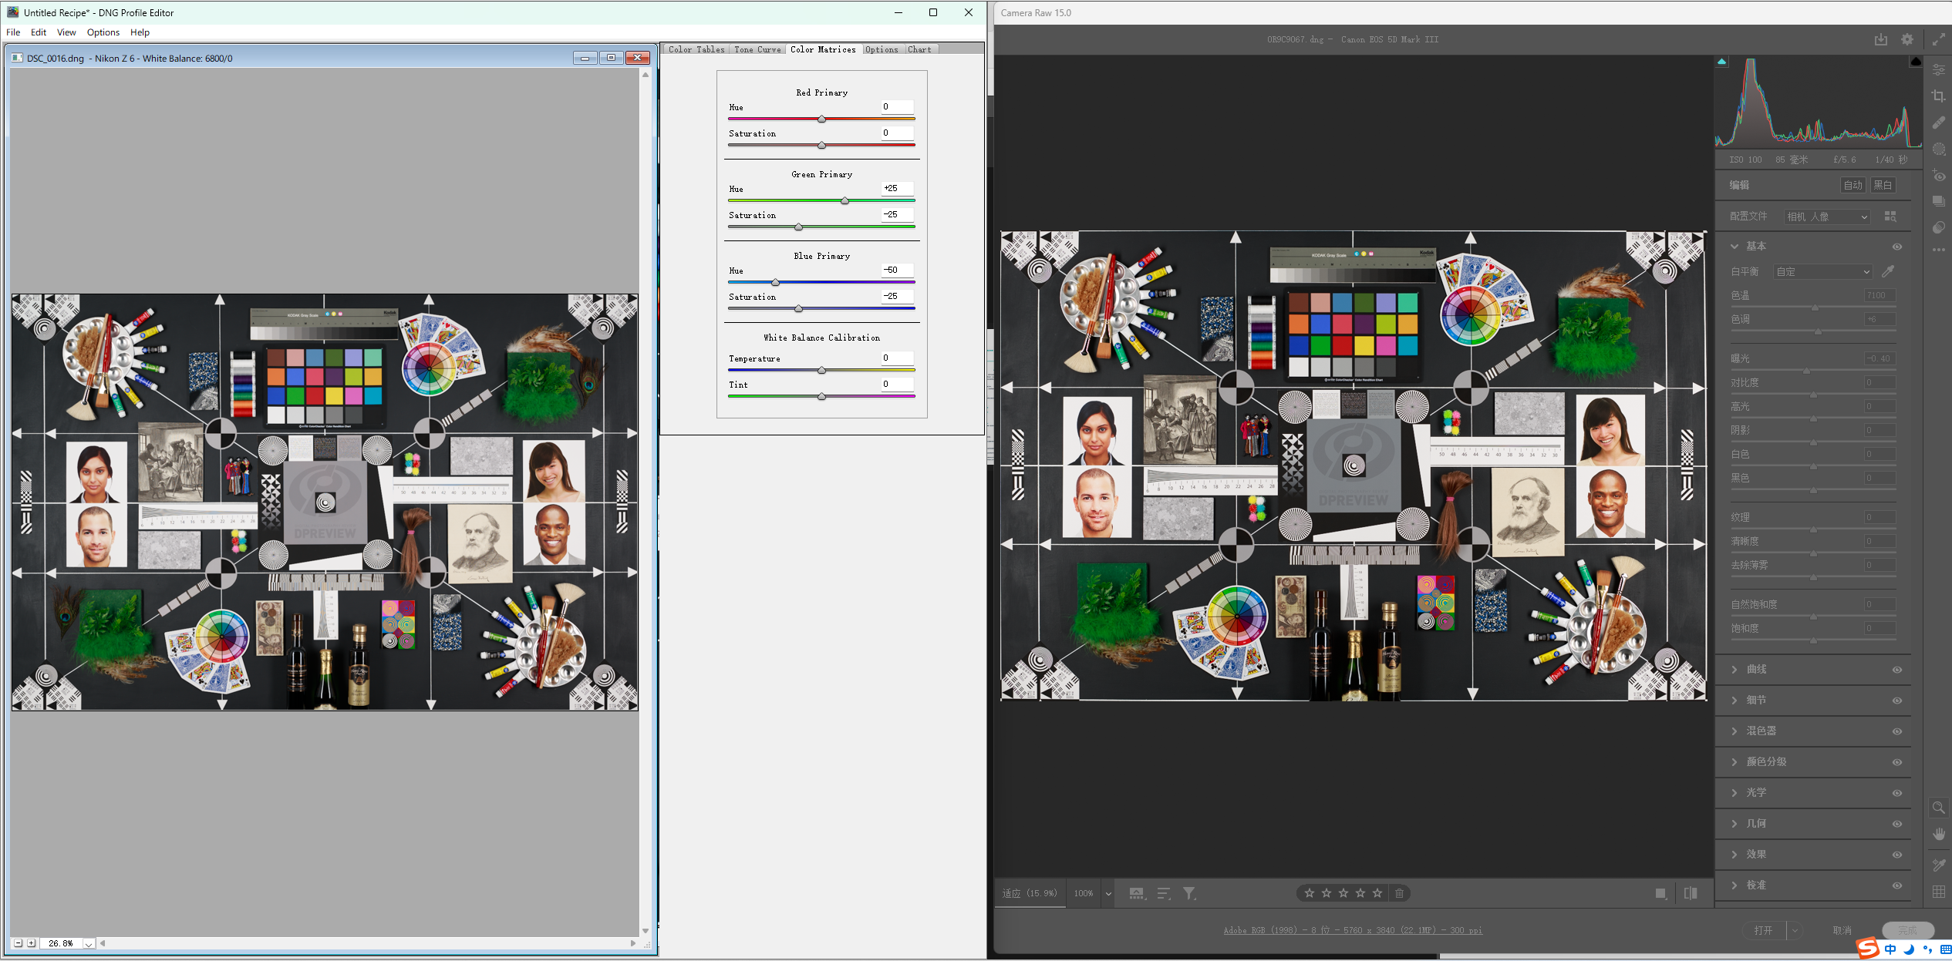Open the Options menu in DNG Profile Editor
Viewport: 1952px width, 961px height.
coord(103,32)
